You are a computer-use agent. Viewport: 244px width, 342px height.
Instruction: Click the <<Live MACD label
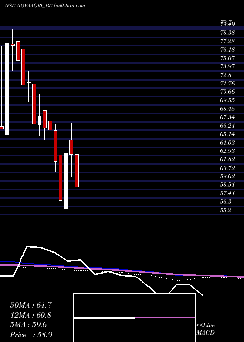tap(205, 329)
